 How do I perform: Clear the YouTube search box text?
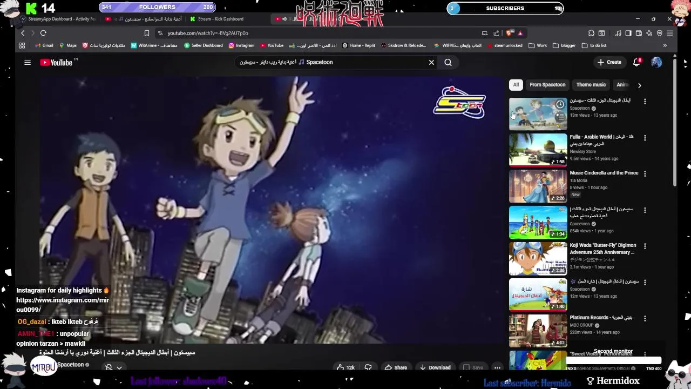click(431, 62)
